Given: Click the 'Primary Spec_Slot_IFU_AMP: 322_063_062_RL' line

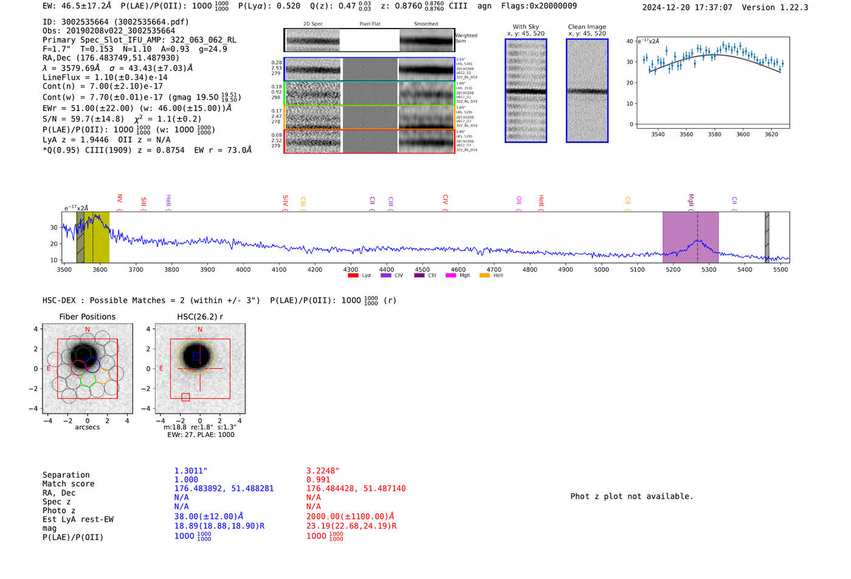Looking at the screenshot, I should pos(139,40).
